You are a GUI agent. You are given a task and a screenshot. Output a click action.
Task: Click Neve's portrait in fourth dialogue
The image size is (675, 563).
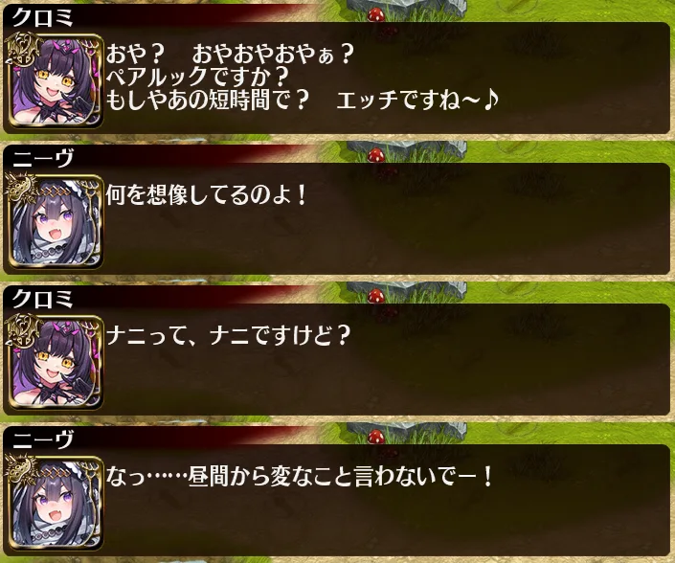[56, 503]
